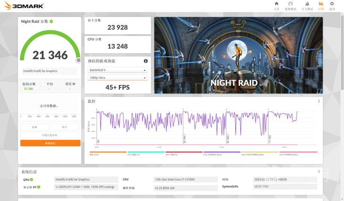Click the graphics test 1 marker in monitoring chart

click(x=184, y=139)
